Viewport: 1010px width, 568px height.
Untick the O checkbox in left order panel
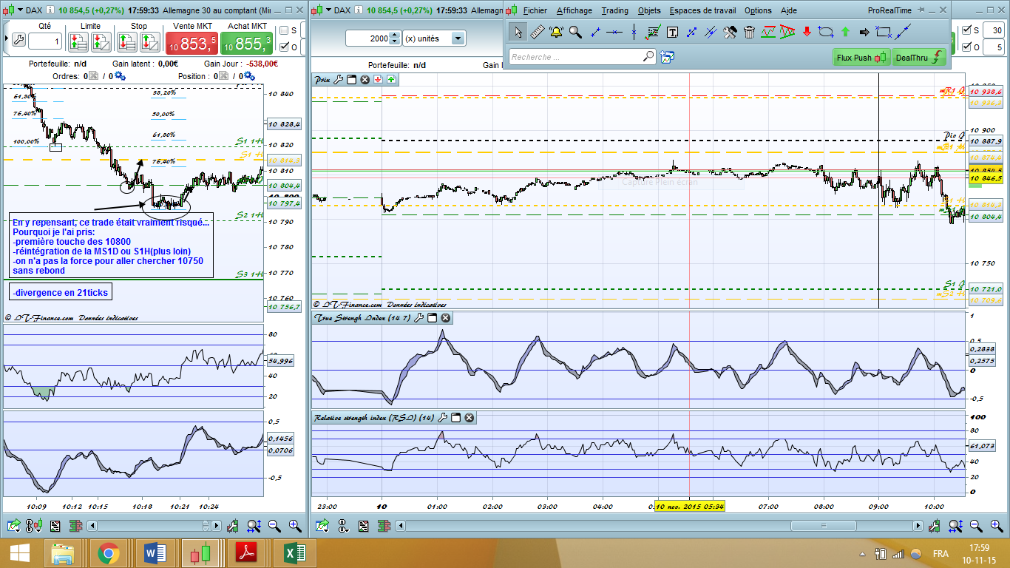285,47
